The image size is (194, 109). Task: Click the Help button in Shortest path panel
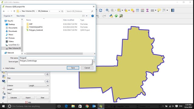28,102
